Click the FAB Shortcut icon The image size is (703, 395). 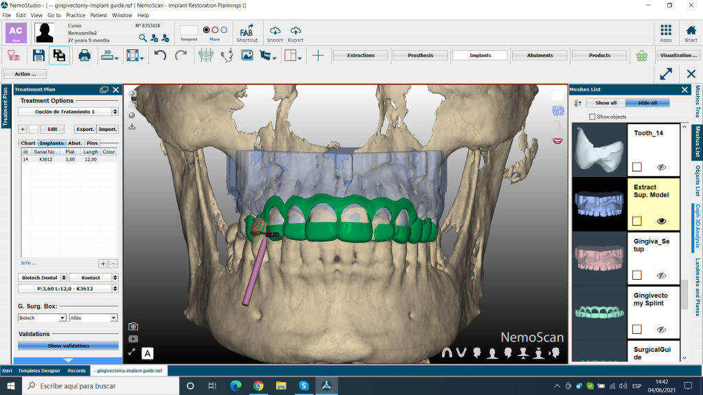click(246, 33)
